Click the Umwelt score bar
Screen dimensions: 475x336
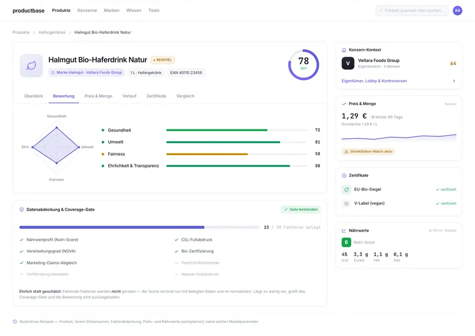point(236,142)
